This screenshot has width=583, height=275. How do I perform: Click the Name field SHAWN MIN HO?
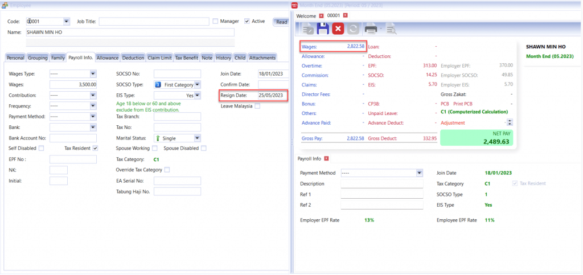(x=130, y=32)
